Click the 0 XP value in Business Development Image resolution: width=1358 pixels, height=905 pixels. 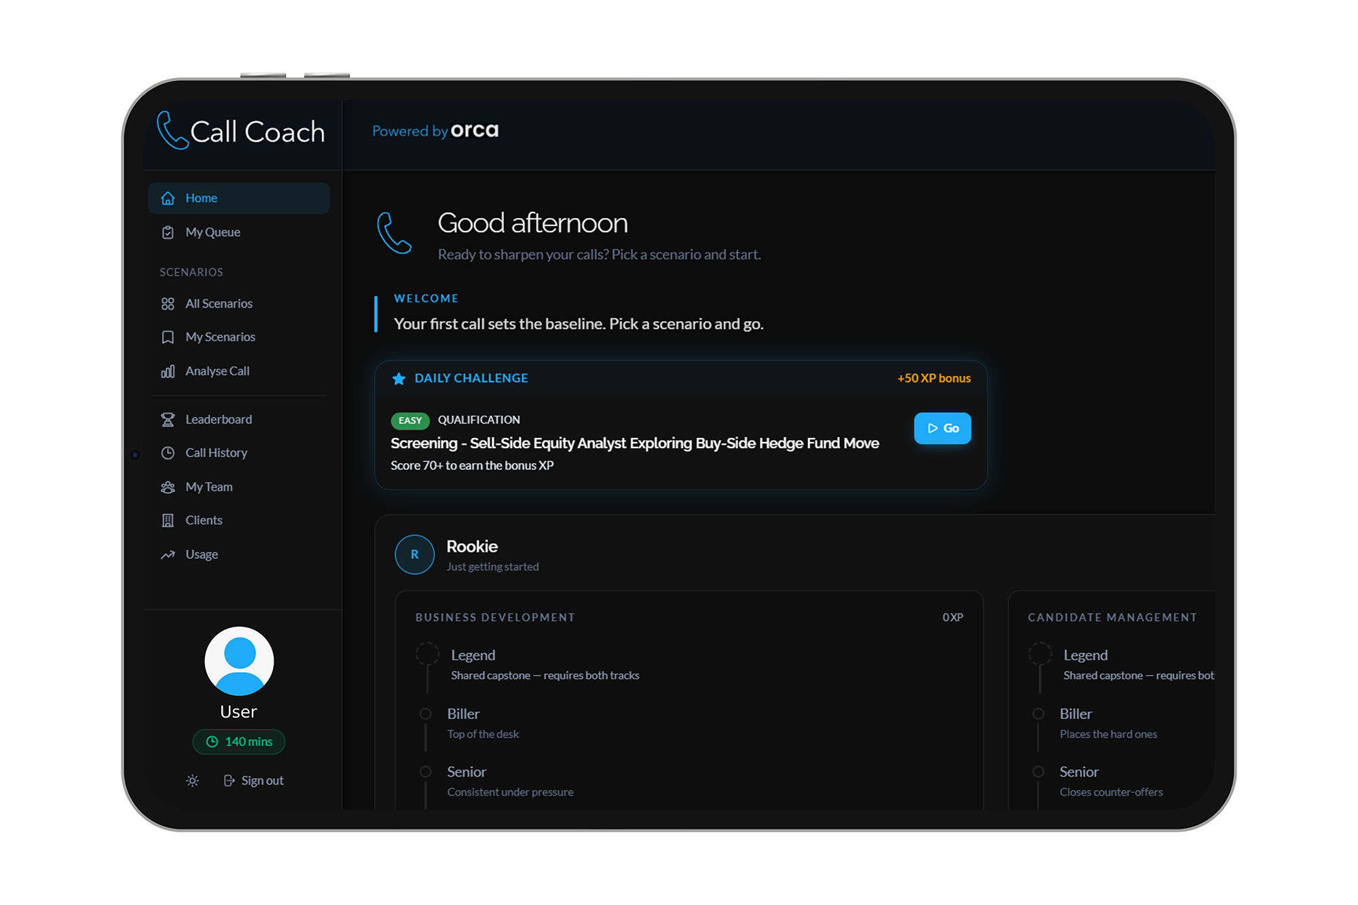(953, 618)
